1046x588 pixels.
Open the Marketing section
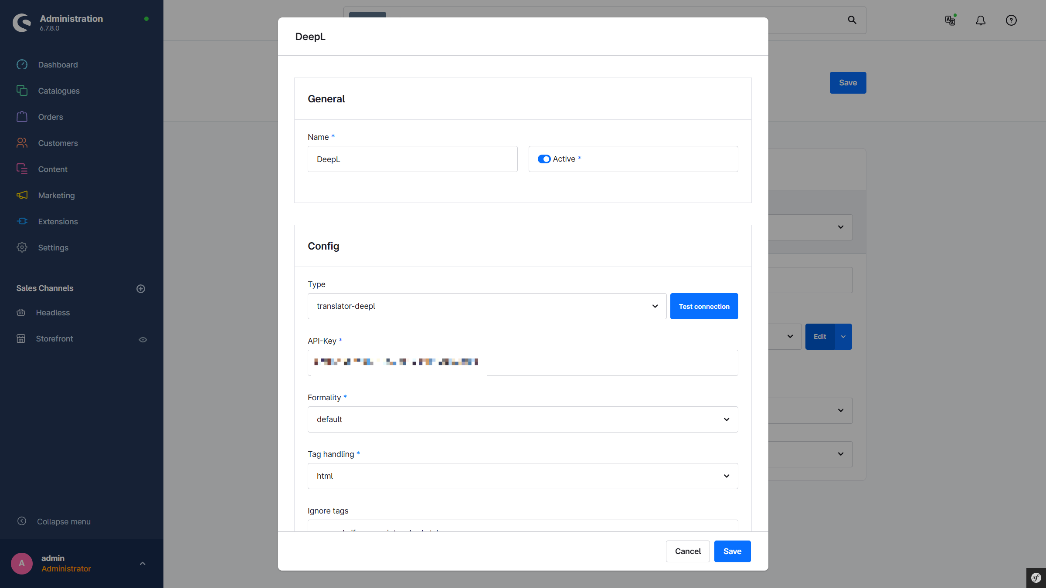point(56,195)
